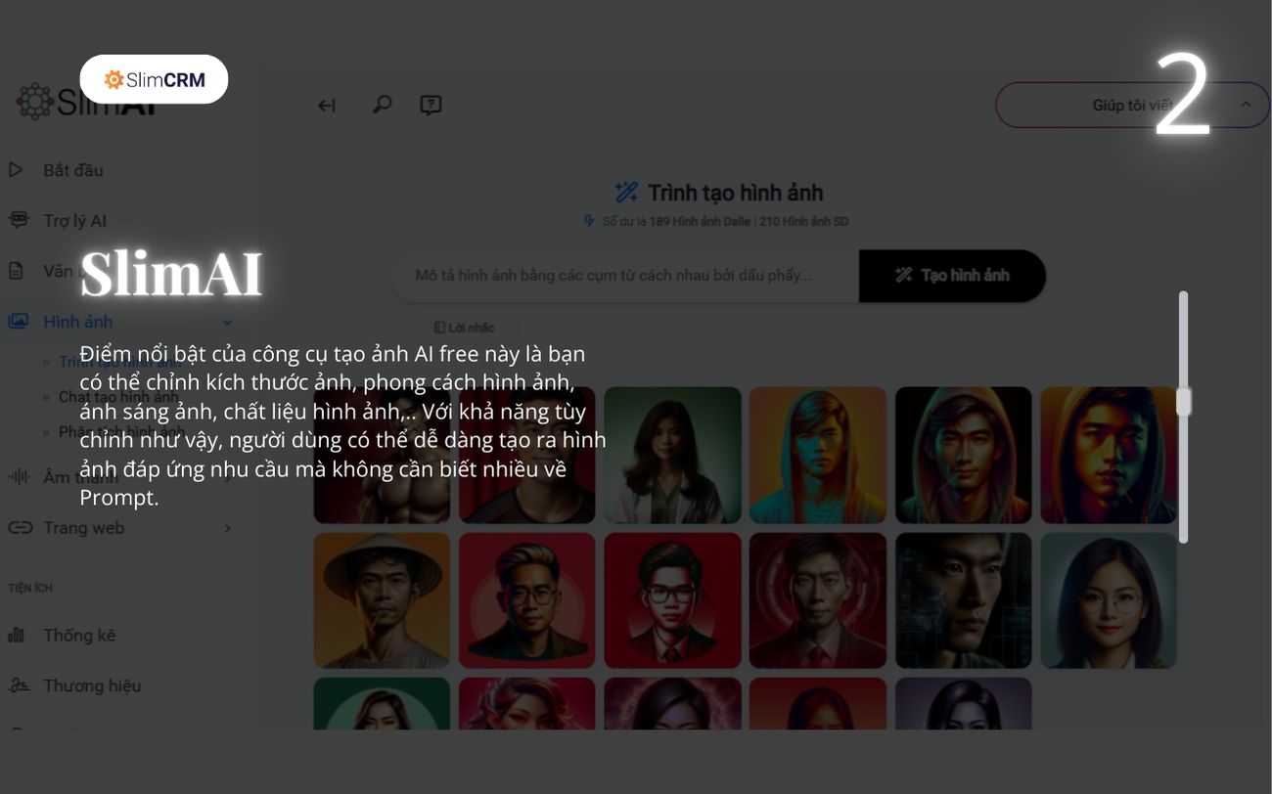Collapse the sidebar with the arrow icon

click(x=327, y=106)
